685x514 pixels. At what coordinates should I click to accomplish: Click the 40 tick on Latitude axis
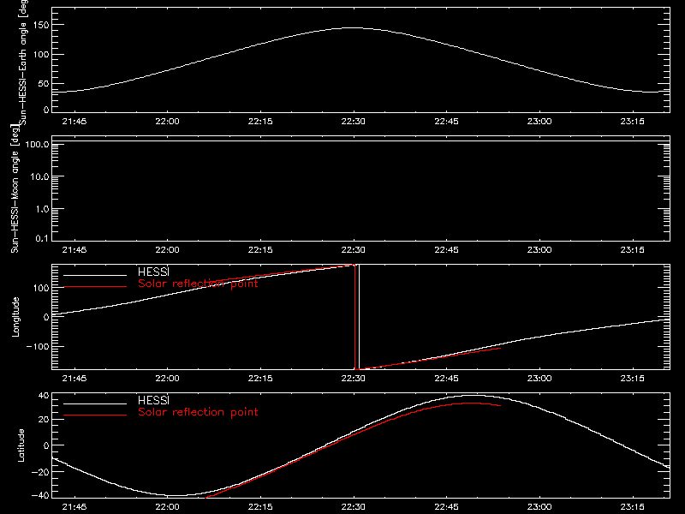click(44, 396)
